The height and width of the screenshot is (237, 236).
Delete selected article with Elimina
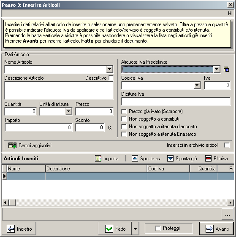pos(217,159)
